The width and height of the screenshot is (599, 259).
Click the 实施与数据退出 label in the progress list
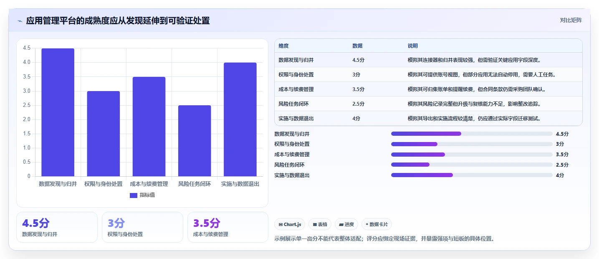(x=292, y=175)
